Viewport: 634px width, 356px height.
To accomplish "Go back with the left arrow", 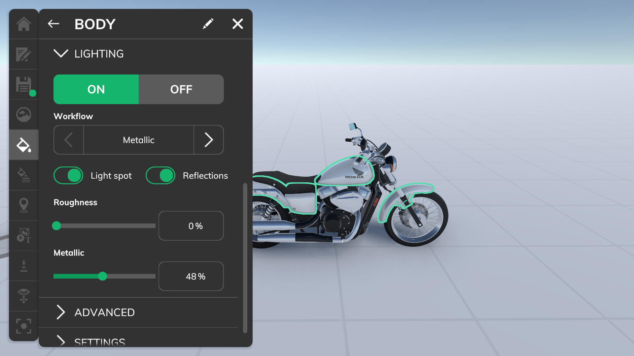I will point(53,24).
